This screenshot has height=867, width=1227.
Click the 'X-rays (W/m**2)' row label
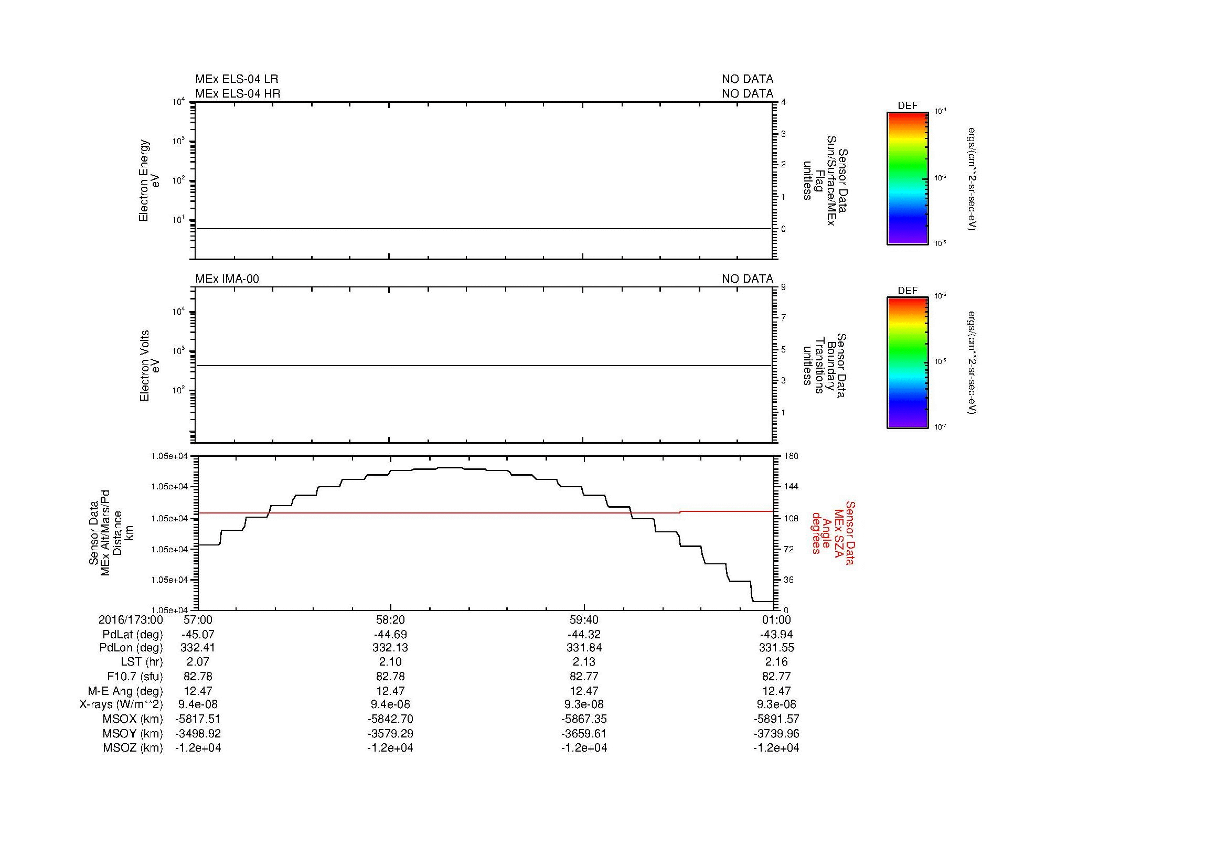pos(121,704)
